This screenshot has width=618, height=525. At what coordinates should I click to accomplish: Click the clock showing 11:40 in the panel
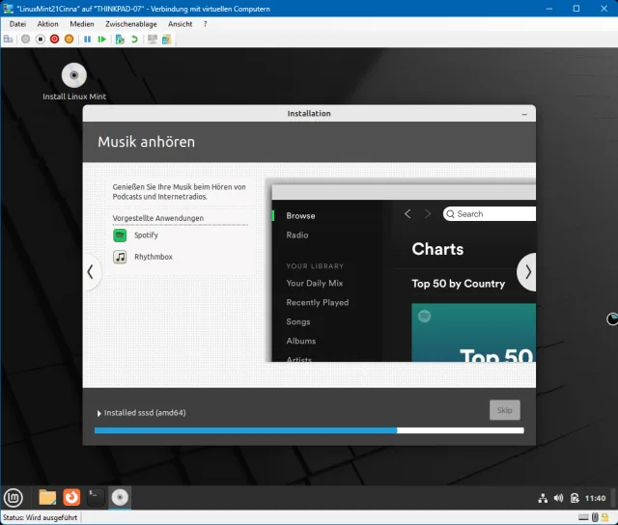596,498
